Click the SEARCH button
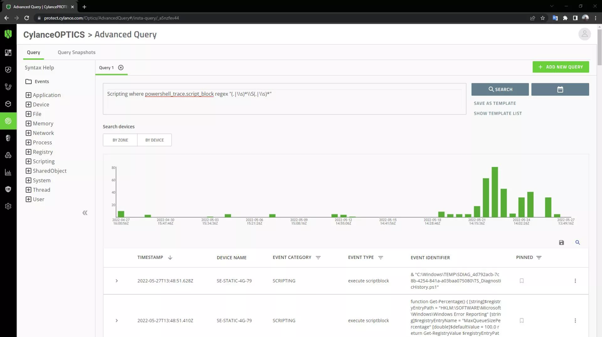Viewport: 602px width, 337px height. (x=500, y=89)
